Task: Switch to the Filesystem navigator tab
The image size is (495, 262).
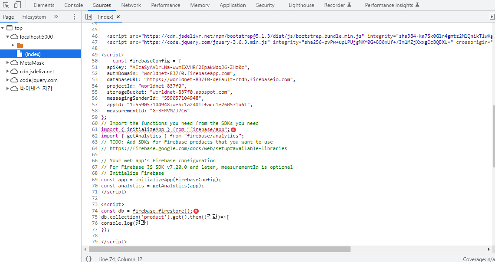Action: coord(34,17)
